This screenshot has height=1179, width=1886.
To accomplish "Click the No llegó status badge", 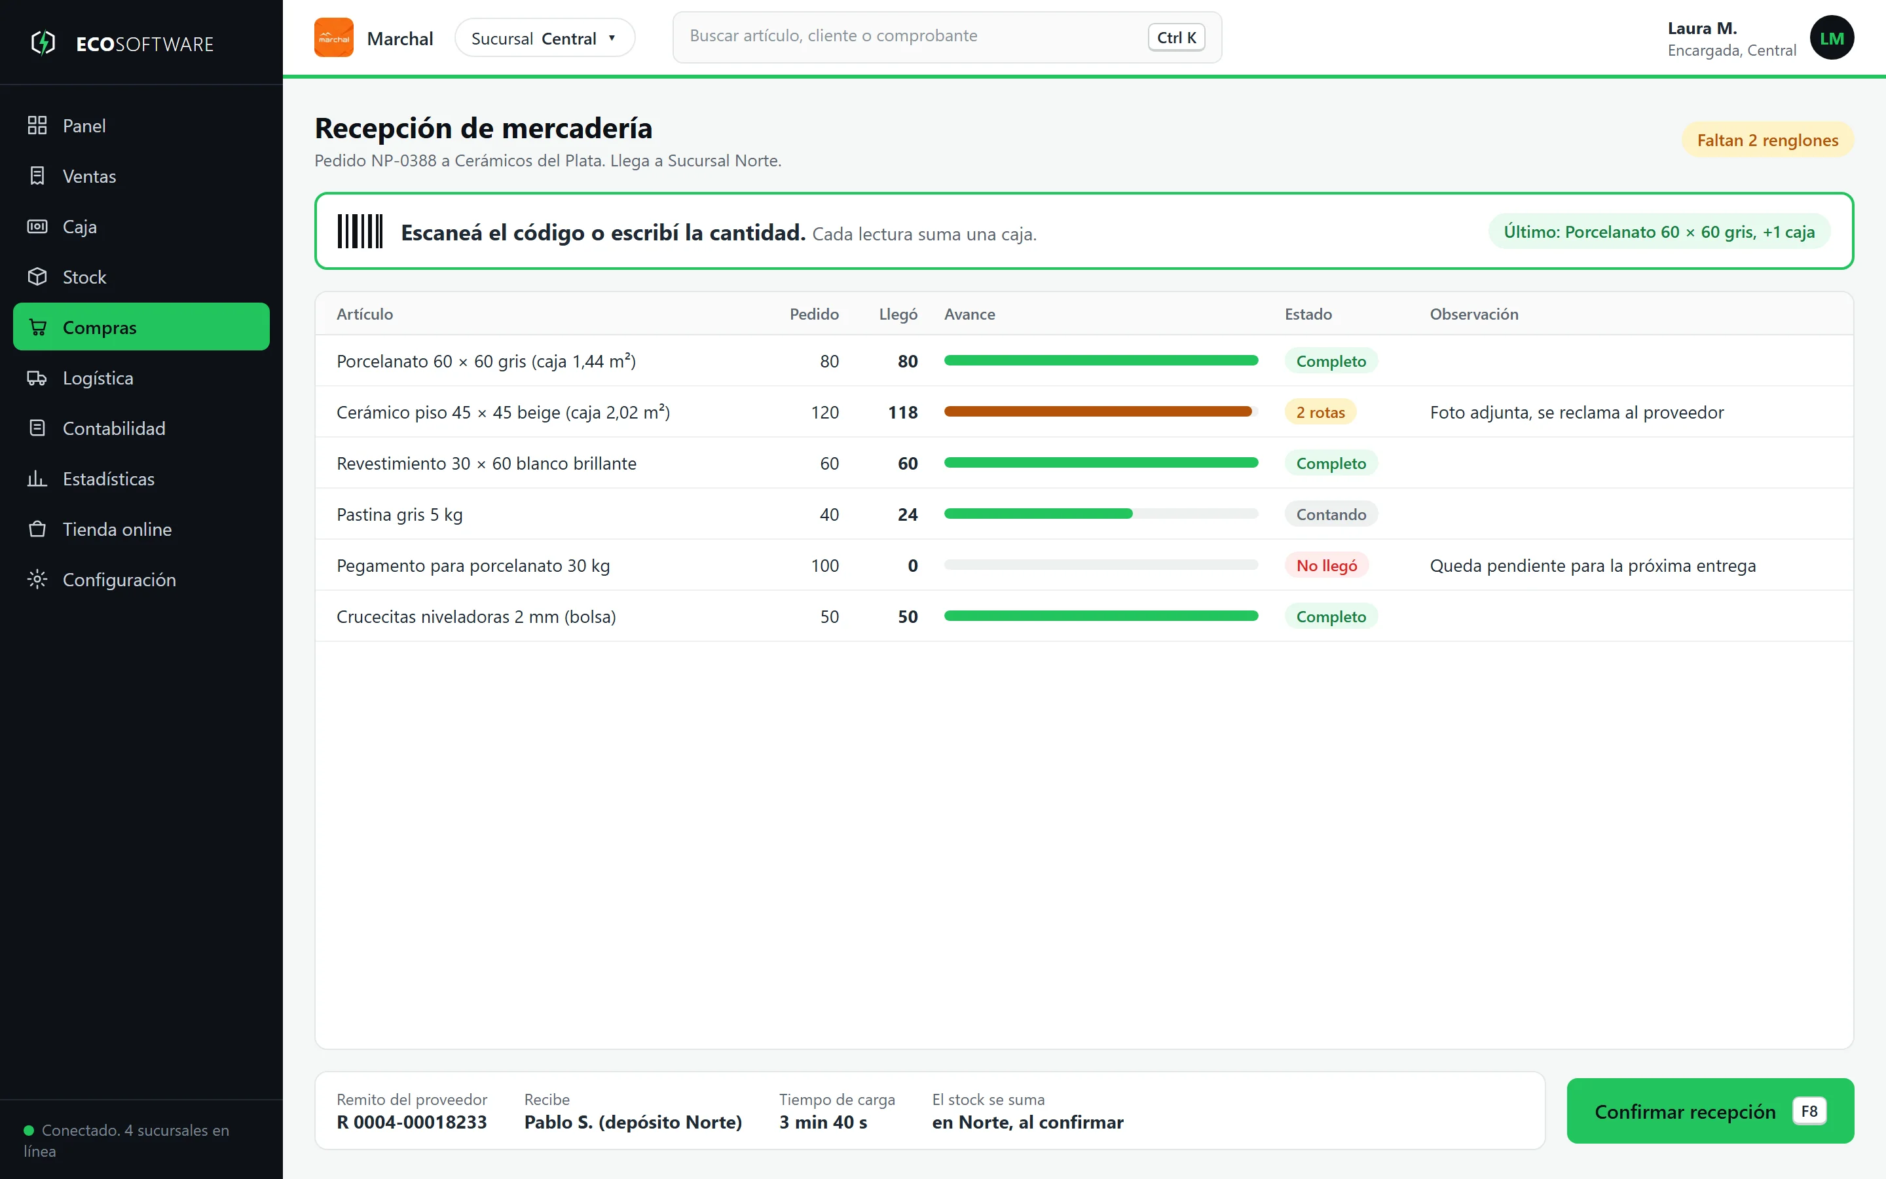I will pos(1327,565).
